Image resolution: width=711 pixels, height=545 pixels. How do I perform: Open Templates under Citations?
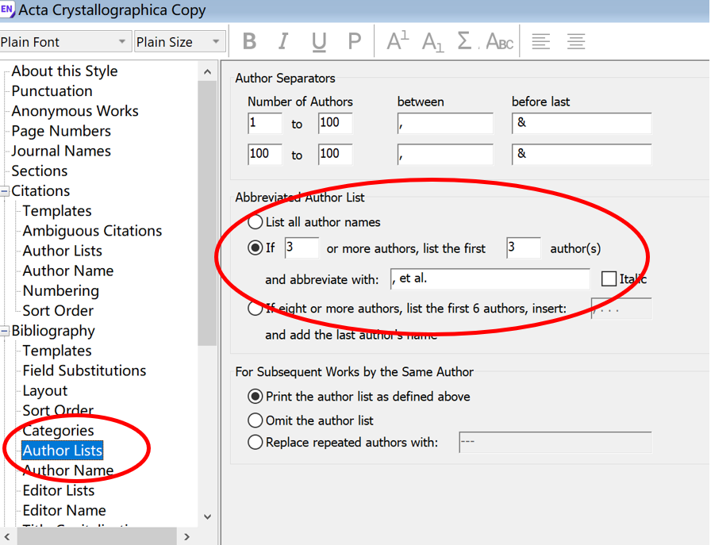[x=57, y=211]
